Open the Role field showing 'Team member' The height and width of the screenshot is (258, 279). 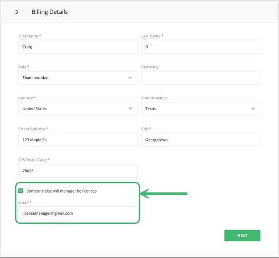click(71, 78)
